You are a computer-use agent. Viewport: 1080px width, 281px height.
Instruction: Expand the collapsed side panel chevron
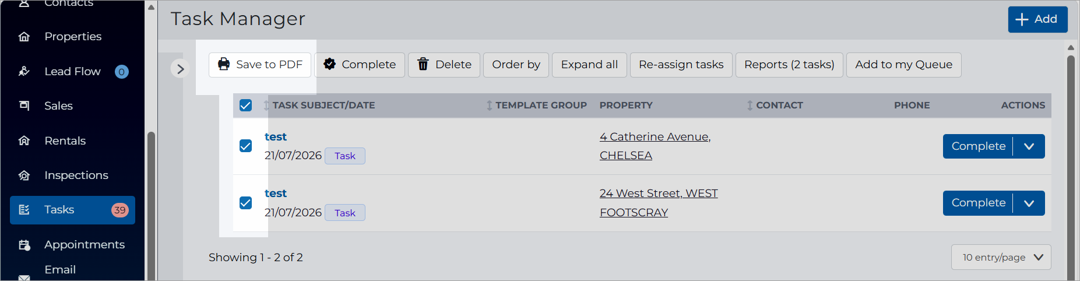coord(181,69)
